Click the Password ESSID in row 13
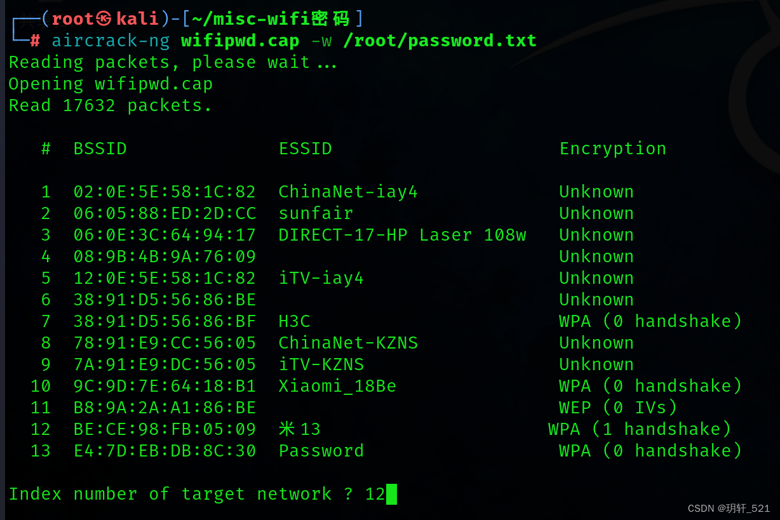This screenshot has width=780, height=520. pos(321,451)
